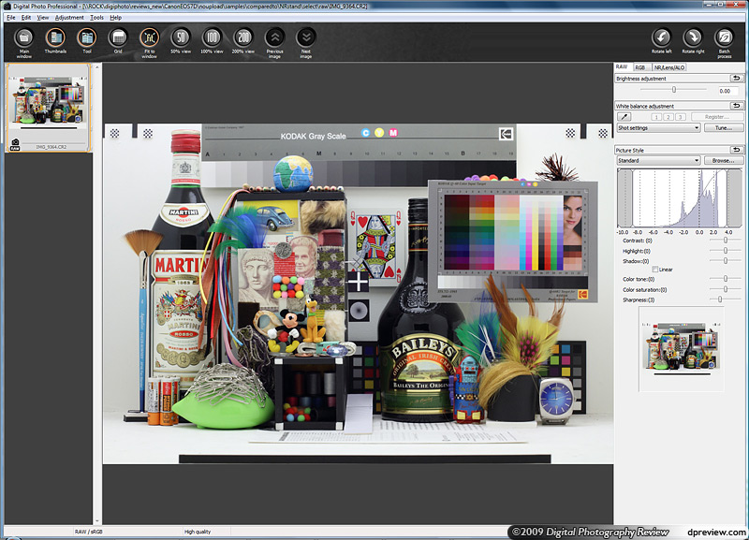
Task: Open the Shot settings white balance dropdown
Action: click(658, 128)
